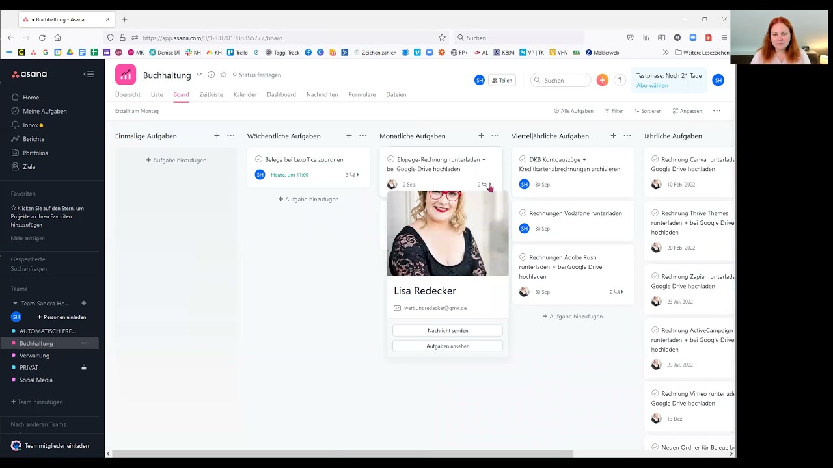
Task: Open more options for Einmalige Aufgaben column
Action: tap(230, 136)
